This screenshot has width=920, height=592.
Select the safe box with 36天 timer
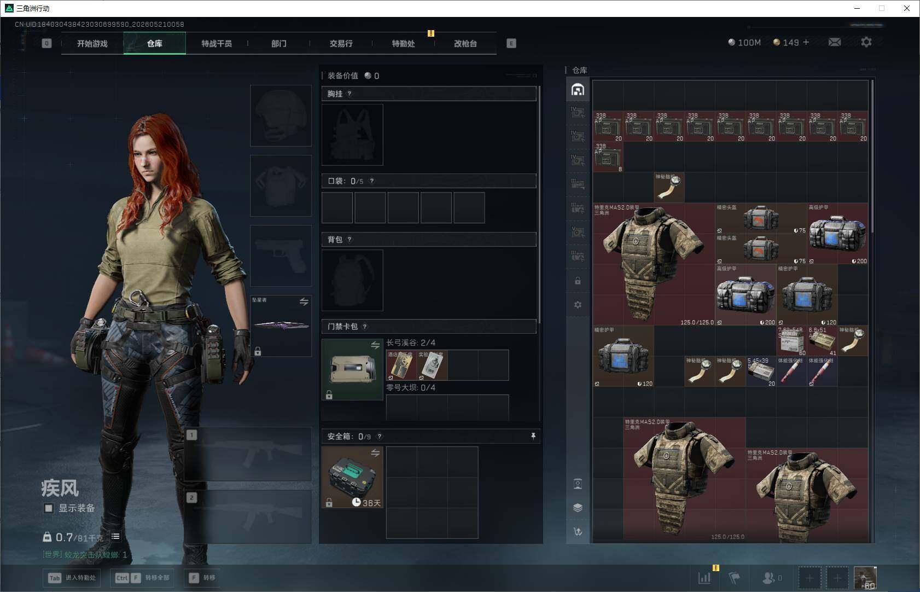352,477
